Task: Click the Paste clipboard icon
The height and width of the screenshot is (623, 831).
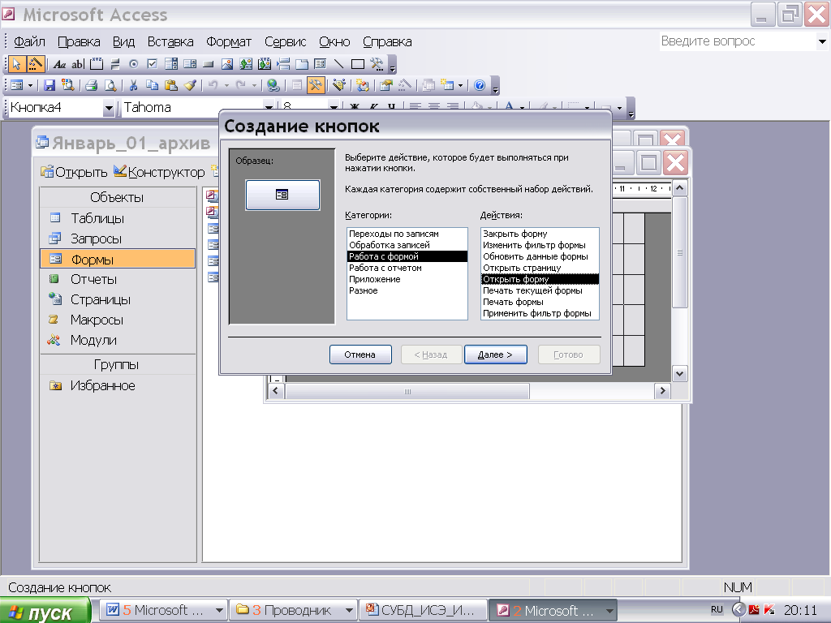Action: pos(170,85)
